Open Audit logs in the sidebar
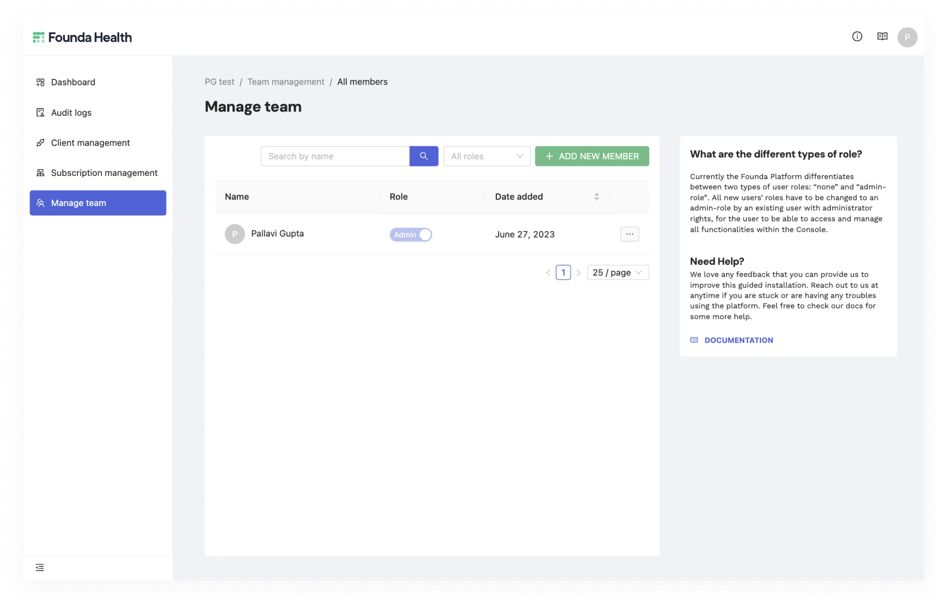Image resolution: width=947 pixels, height=609 pixels. pyautogui.click(x=98, y=112)
